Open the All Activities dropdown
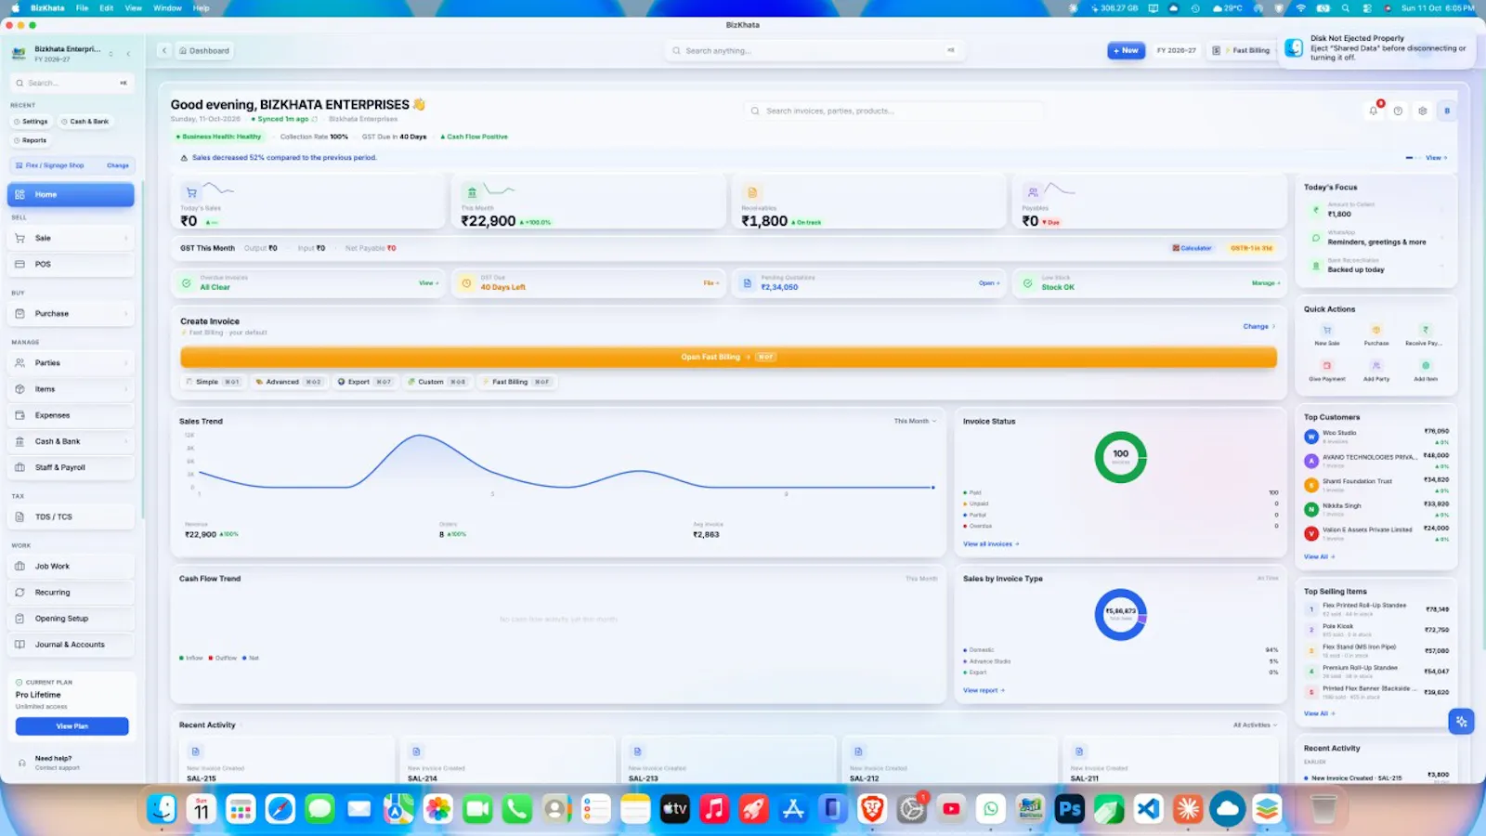Viewport: 1486px width, 836px height. point(1255,725)
